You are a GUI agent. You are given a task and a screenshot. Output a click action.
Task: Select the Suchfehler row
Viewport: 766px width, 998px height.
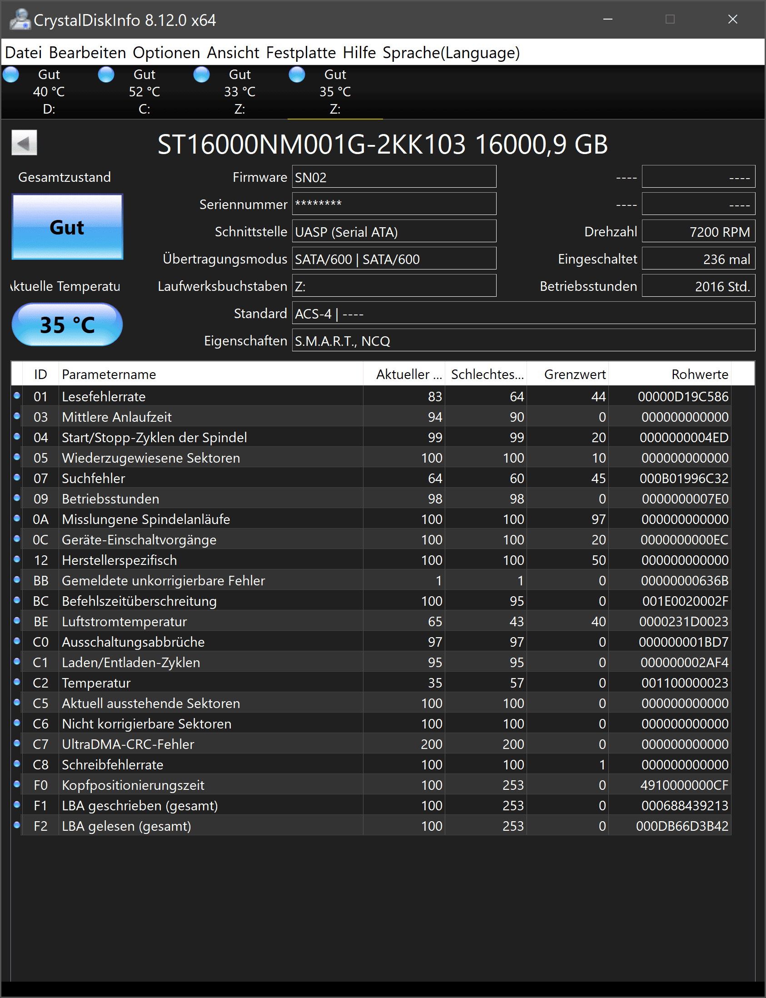[x=371, y=478]
